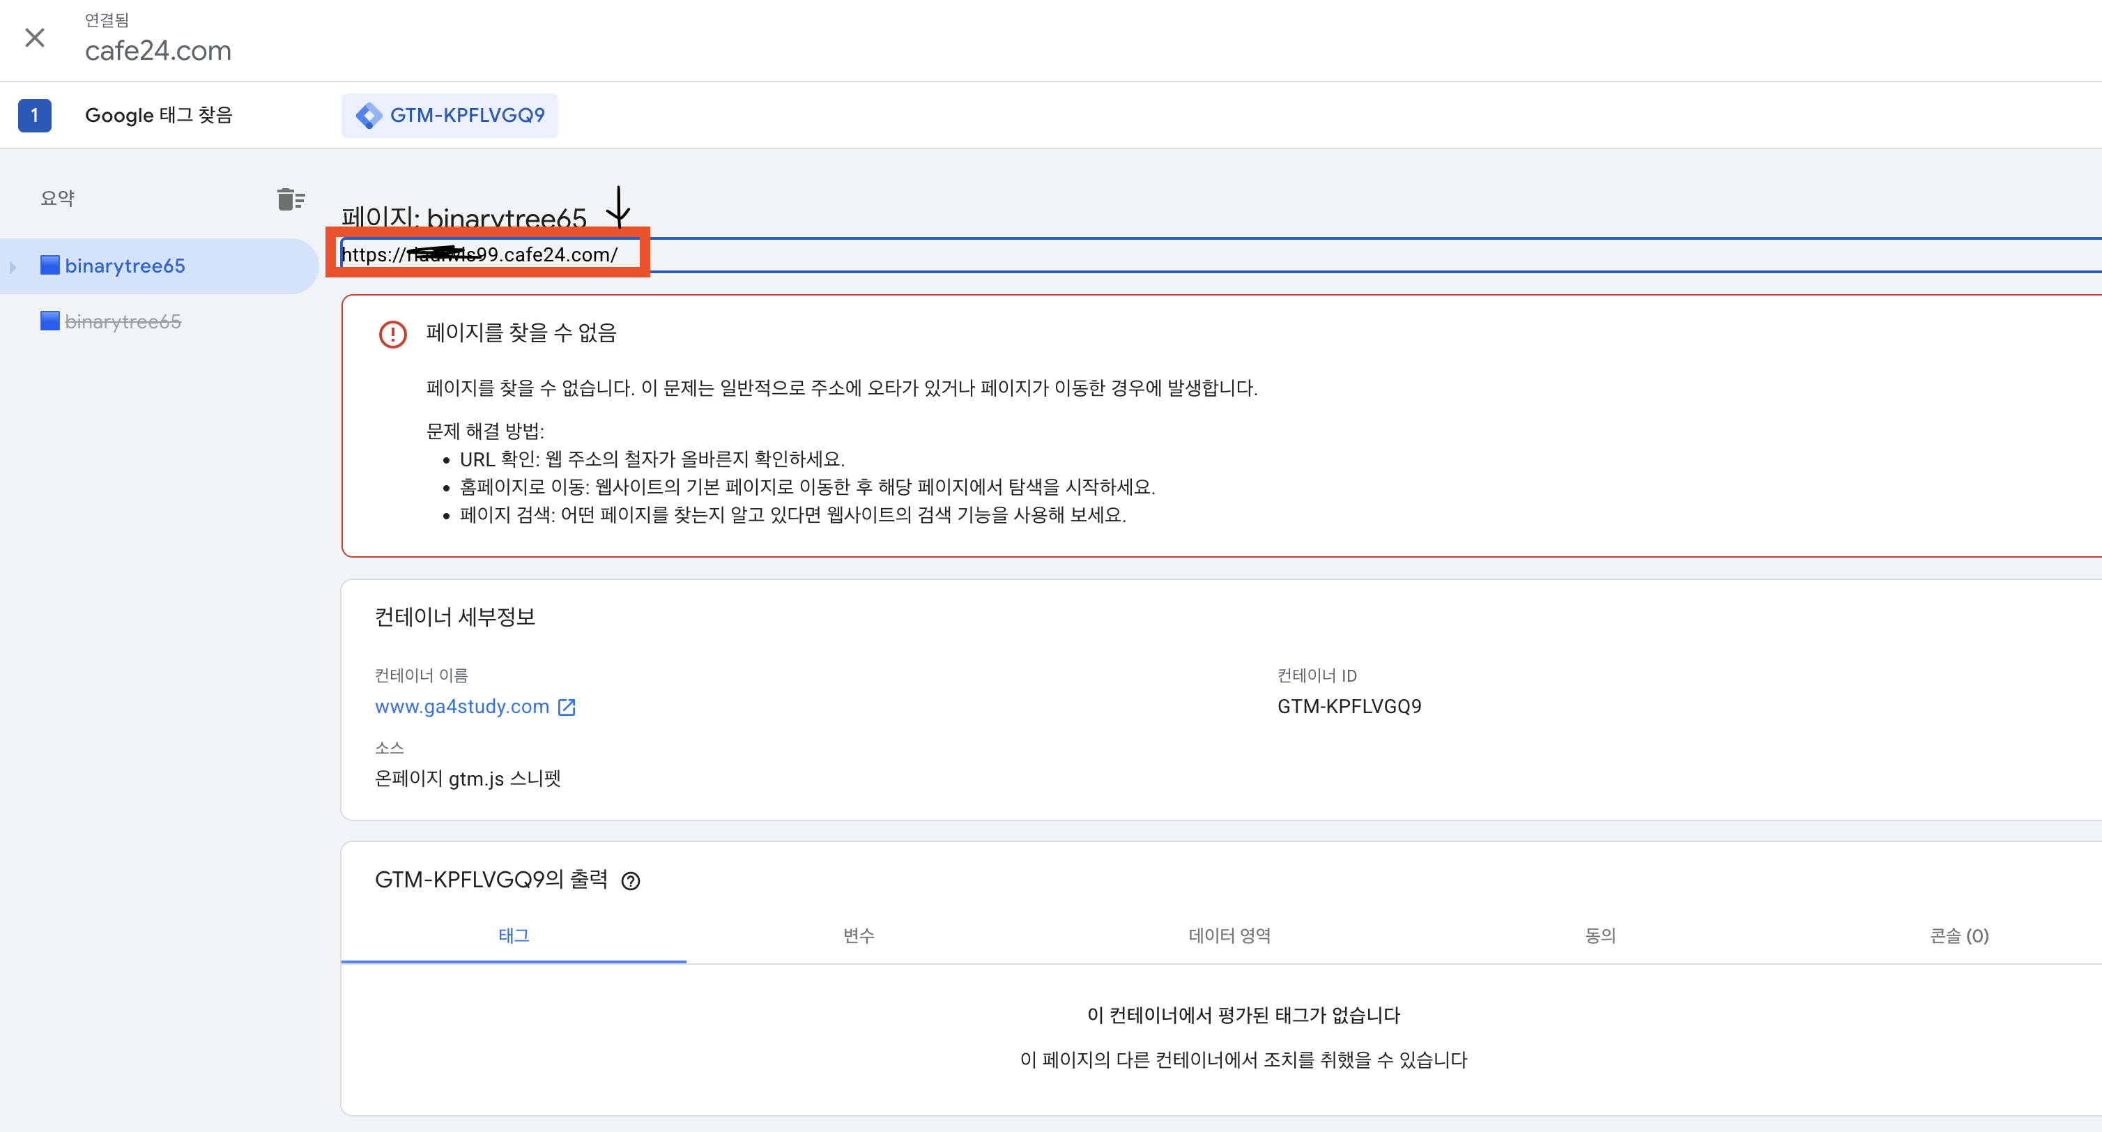Screen dimensions: 2102x1132
Task: Select the struck-through binarytree65 entry
Action: (x=123, y=321)
